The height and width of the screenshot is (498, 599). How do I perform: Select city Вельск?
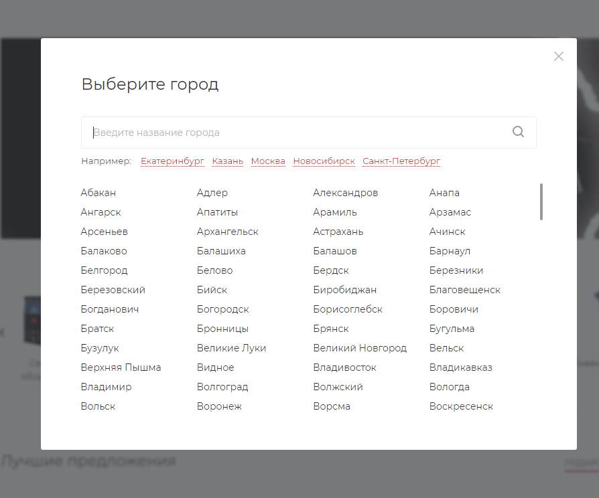coord(447,349)
